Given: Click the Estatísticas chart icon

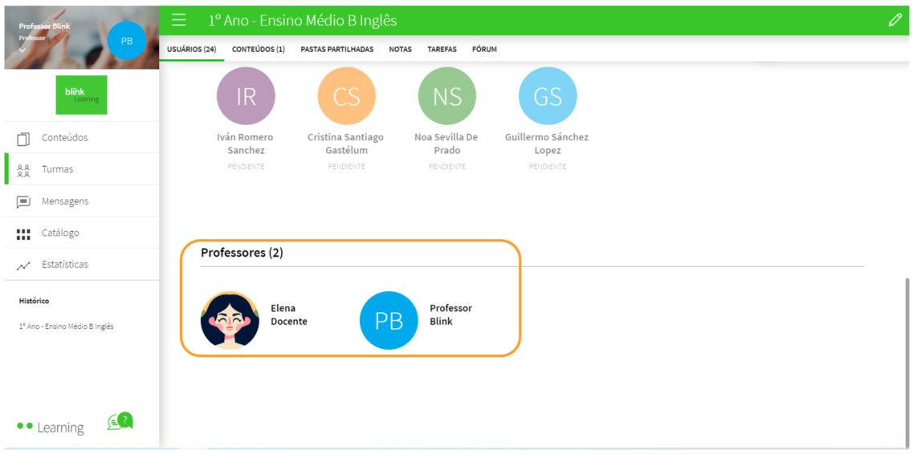Looking at the screenshot, I should pyautogui.click(x=23, y=266).
